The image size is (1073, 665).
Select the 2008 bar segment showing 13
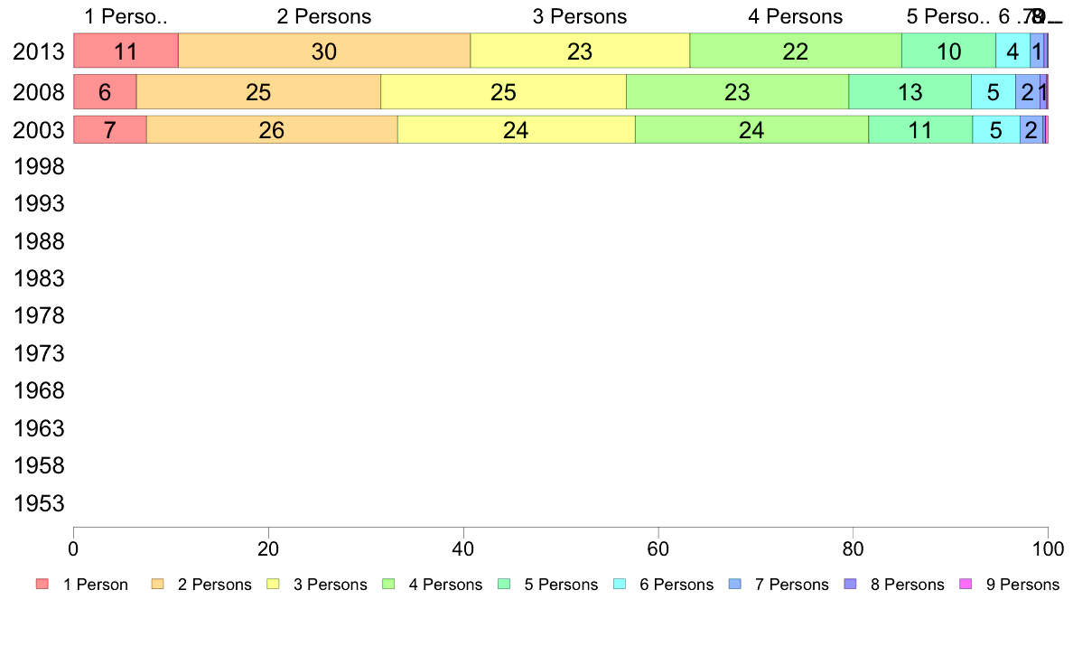(x=910, y=92)
